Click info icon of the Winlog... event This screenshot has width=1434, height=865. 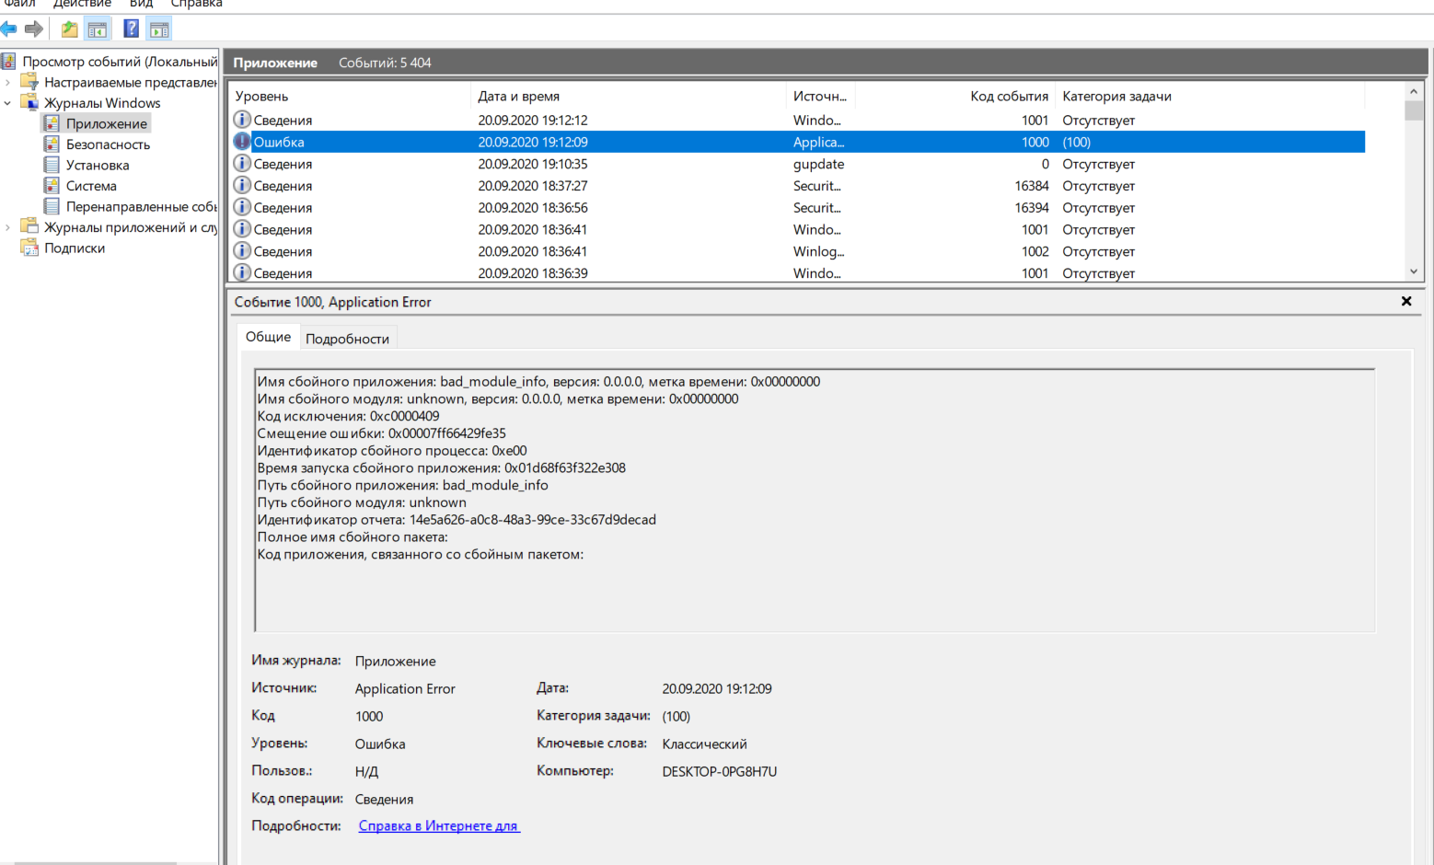pyautogui.click(x=242, y=251)
